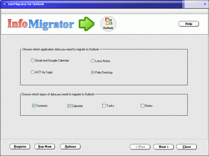Proceed with the Next button
The height and width of the screenshot is (156, 209).
click(x=164, y=147)
